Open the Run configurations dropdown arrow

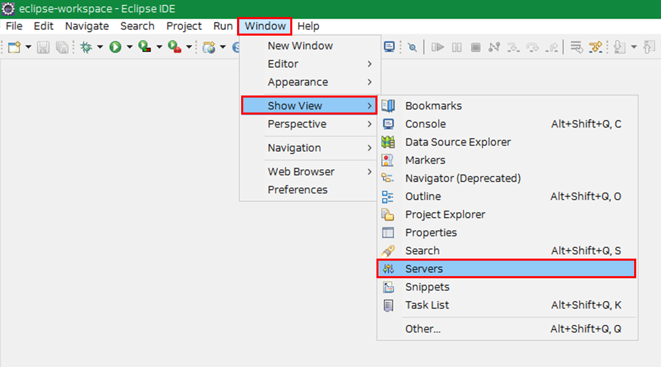pos(130,47)
